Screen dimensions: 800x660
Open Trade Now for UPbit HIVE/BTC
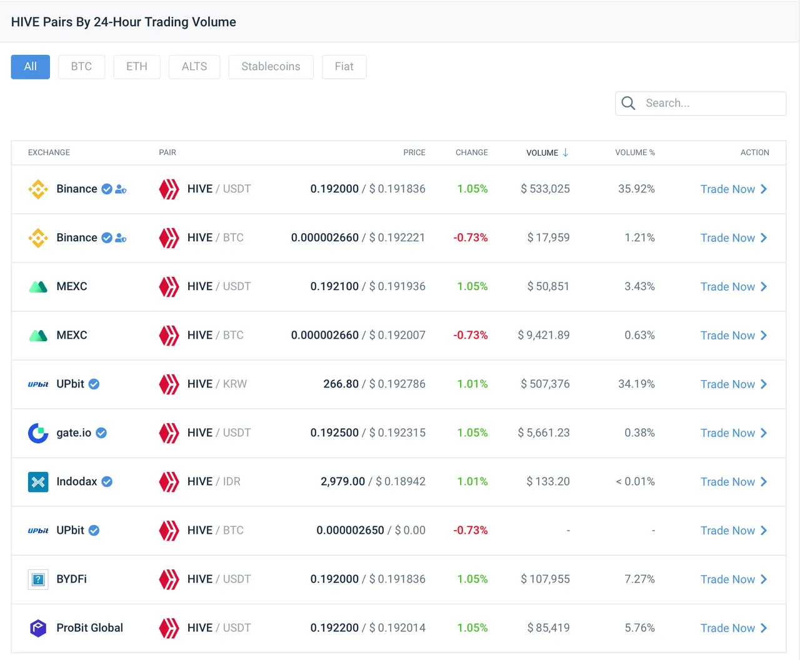click(734, 531)
